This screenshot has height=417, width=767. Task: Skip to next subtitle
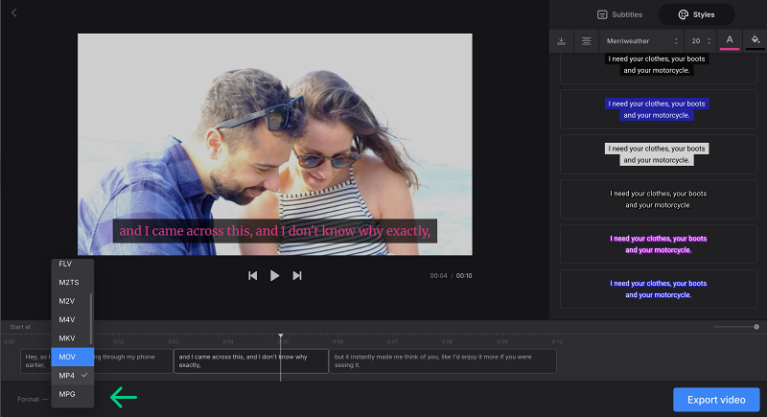[297, 276]
